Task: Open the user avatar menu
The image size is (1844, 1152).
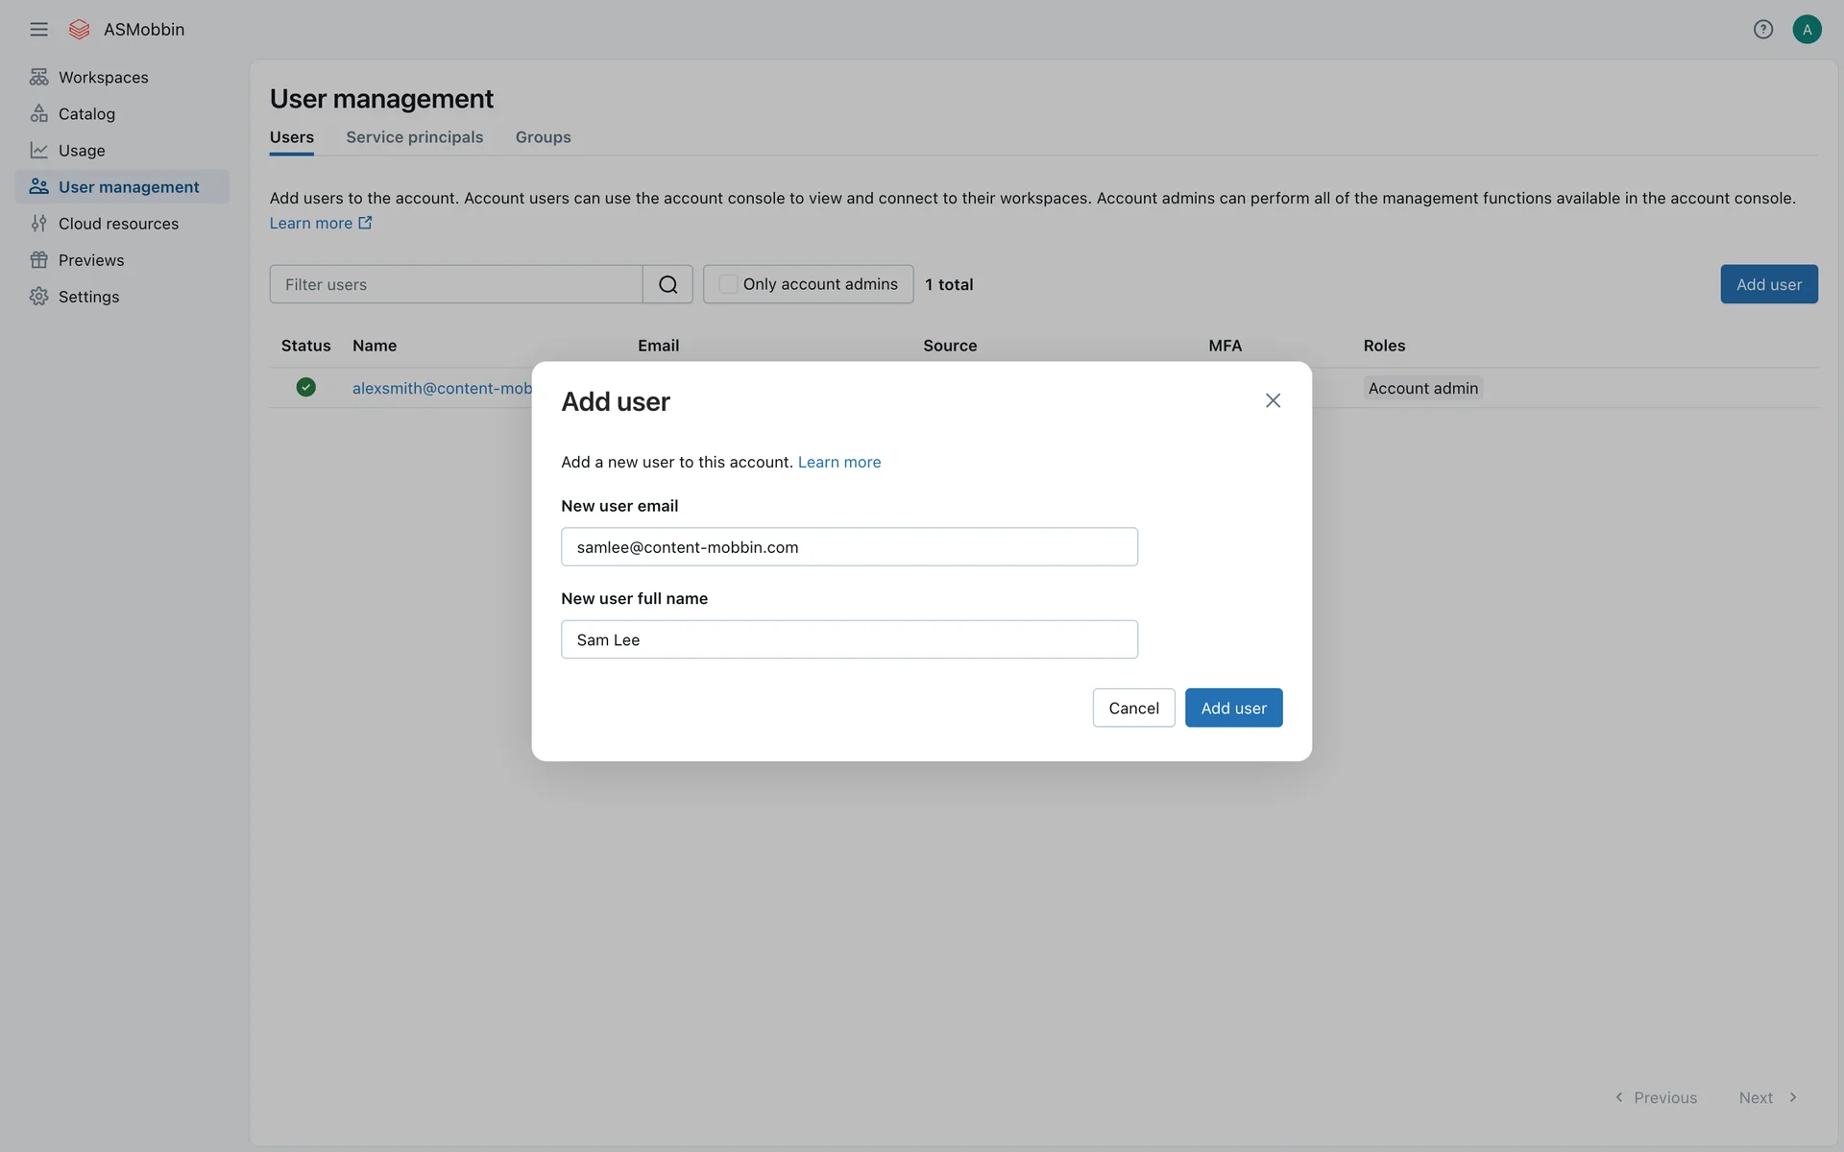Action: [1807, 29]
